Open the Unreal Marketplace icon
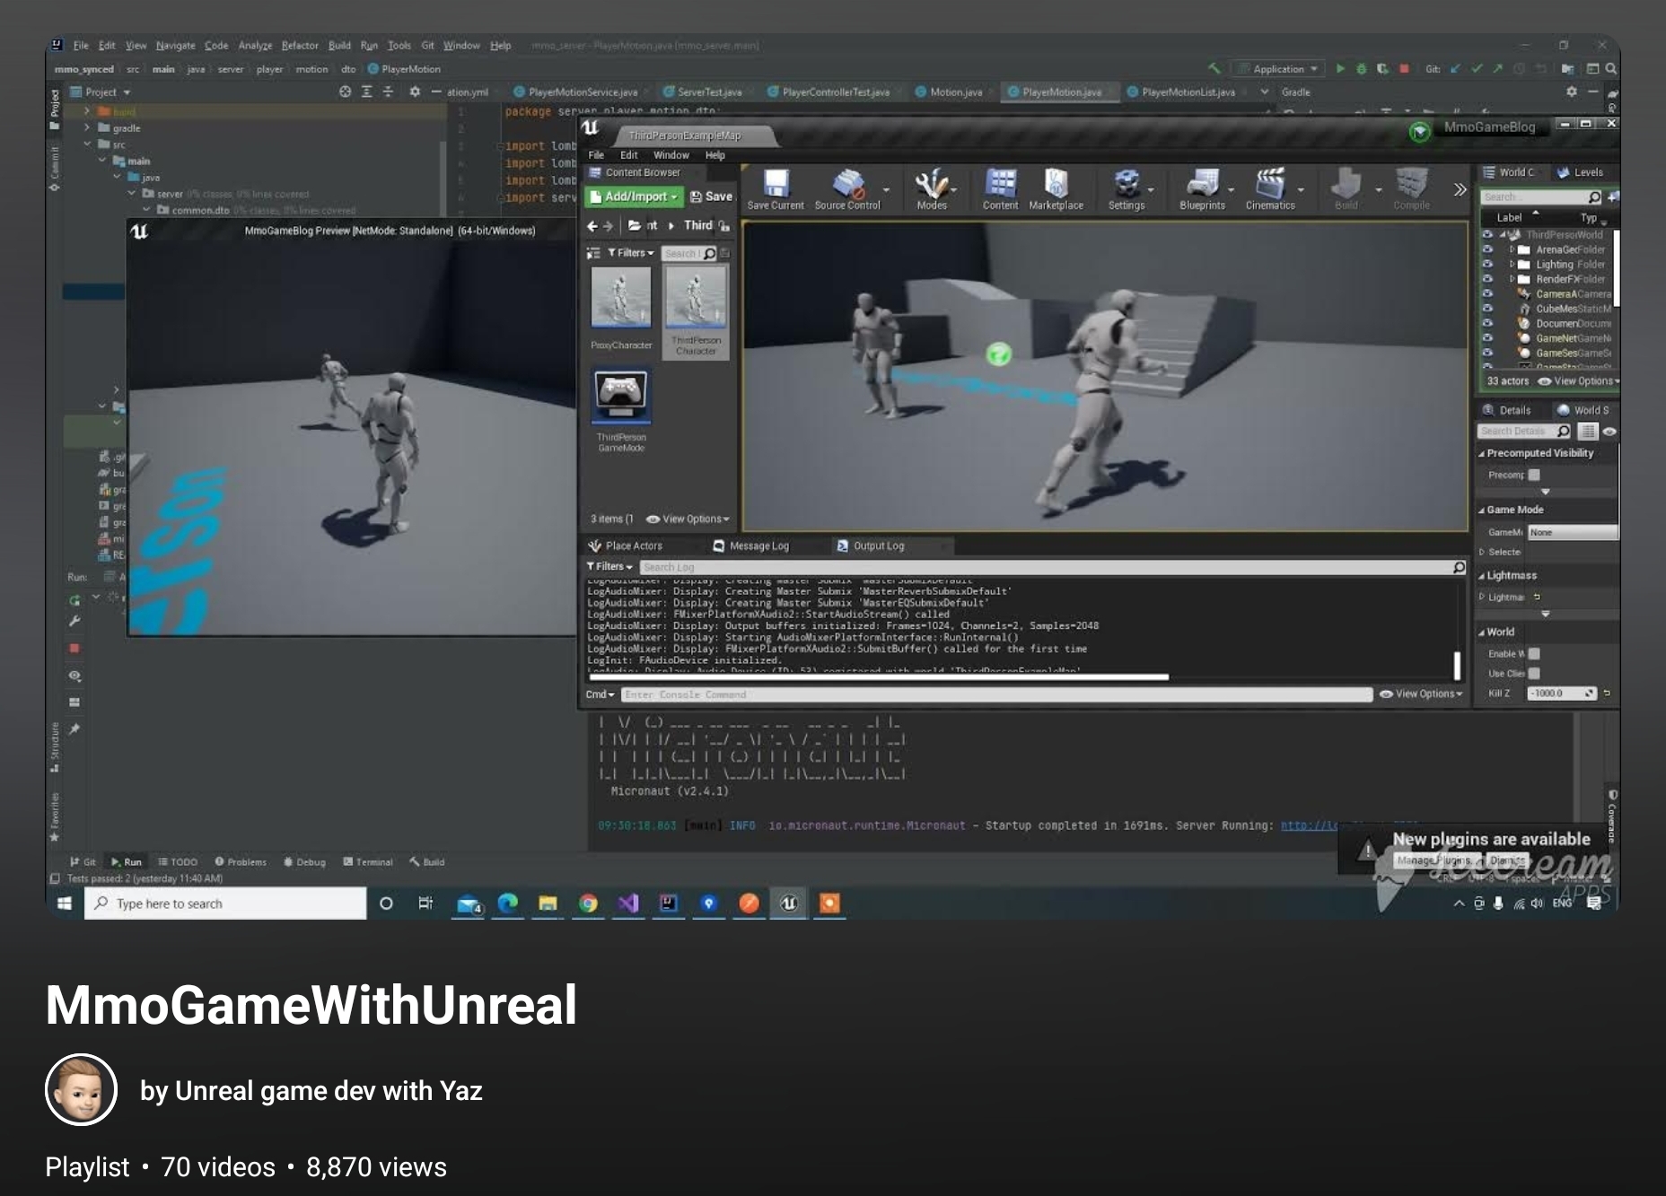 [x=1056, y=189]
